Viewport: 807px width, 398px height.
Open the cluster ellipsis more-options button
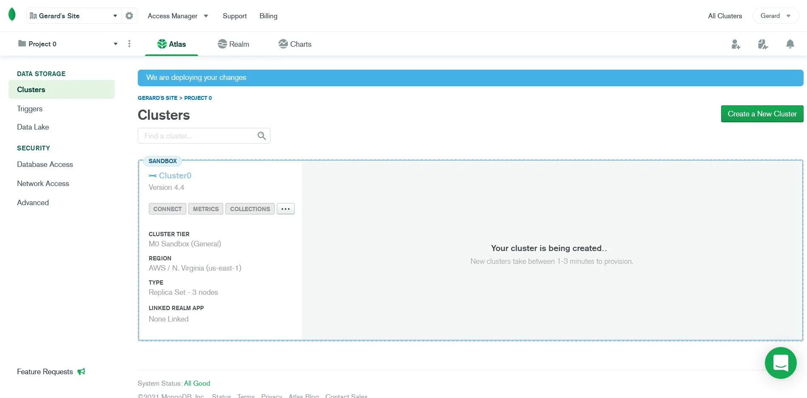286,209
